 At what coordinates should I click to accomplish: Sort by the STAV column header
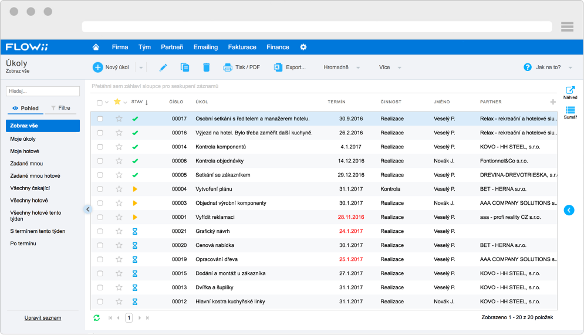137,101
